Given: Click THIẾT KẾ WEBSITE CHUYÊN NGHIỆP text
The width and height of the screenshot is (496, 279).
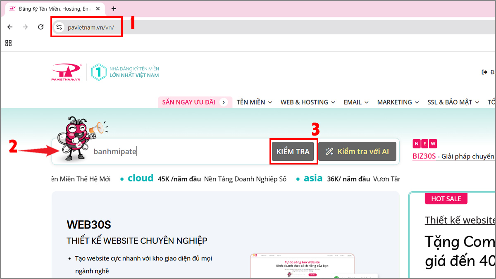Looking at the screenshot, I should (137, 241).
